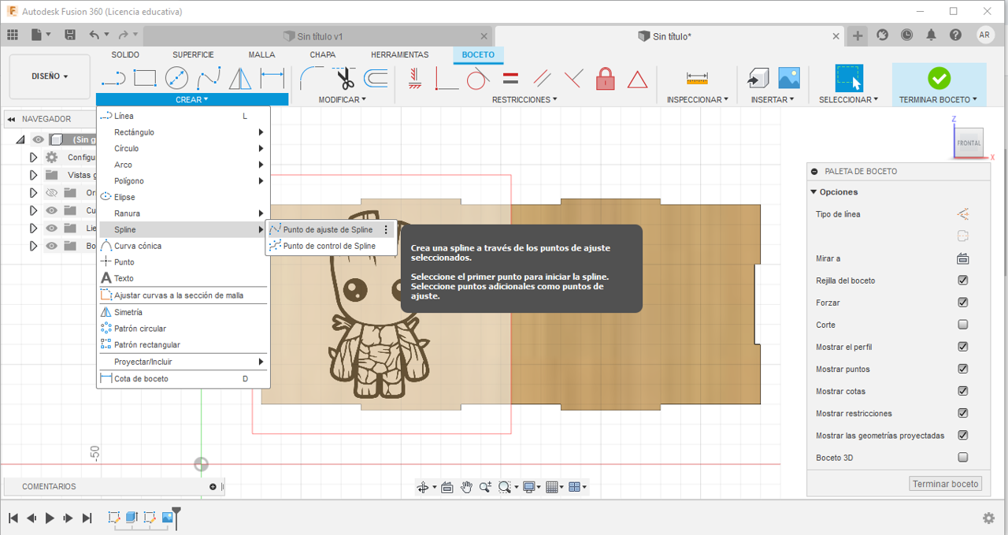Image resolution: width=1008 pixels, height=535 pixels.
Task: Click the Measure ruler icon
Action: click(697, 78)
